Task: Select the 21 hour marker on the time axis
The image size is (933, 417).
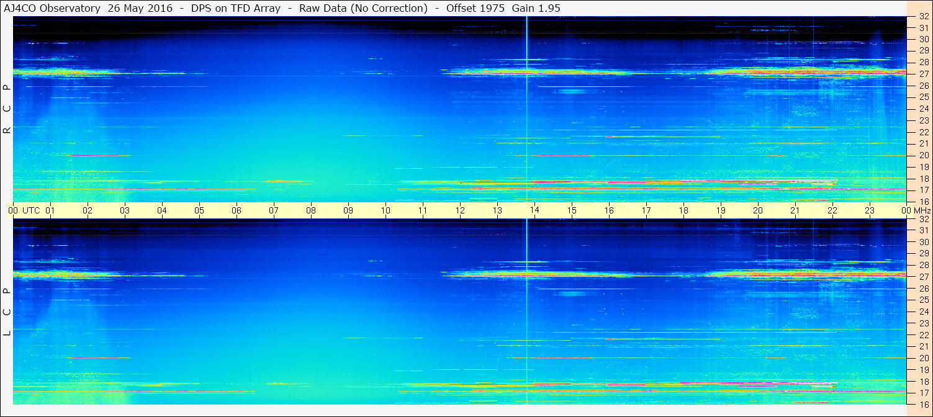Action: (x=795, y=210)
